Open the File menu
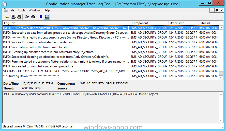The height and width of the screenshot is (131, 226). (12, 10)
